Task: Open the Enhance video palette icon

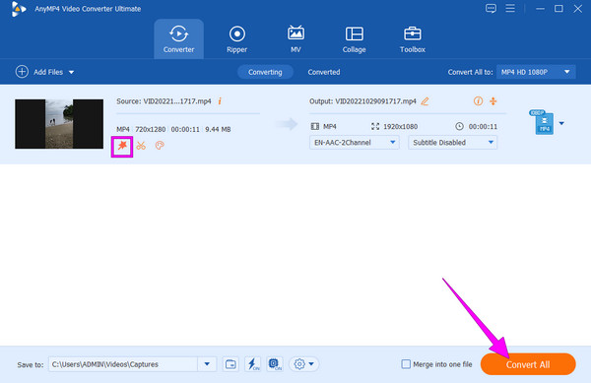Action: point(160,146)
